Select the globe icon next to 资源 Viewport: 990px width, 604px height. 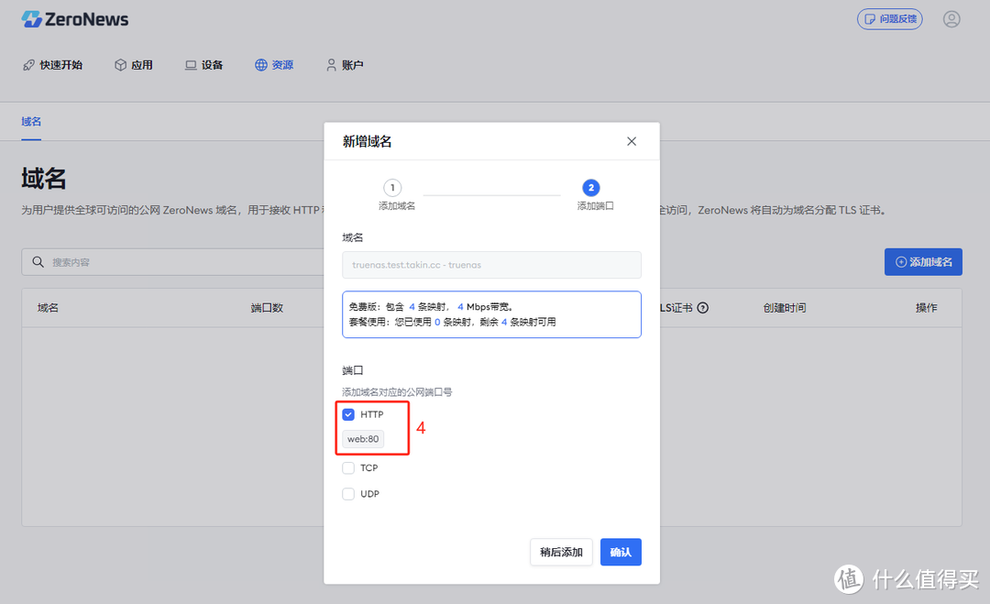pos(261,64)
